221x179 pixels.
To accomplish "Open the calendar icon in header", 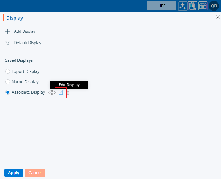I will (x=203, y=6).
